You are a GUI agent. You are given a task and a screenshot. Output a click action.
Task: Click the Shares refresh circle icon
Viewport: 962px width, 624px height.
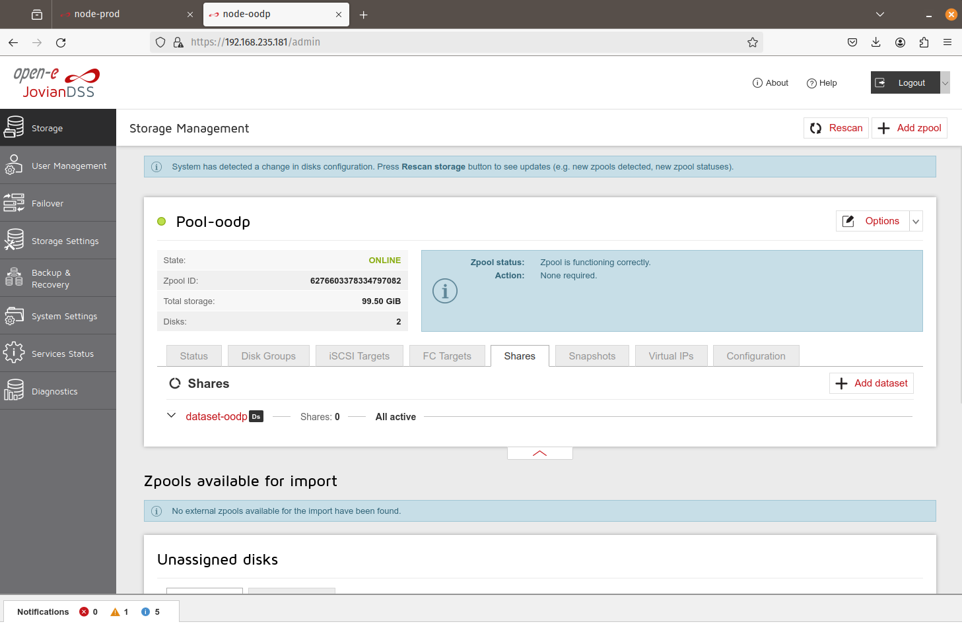pos(175,383)
